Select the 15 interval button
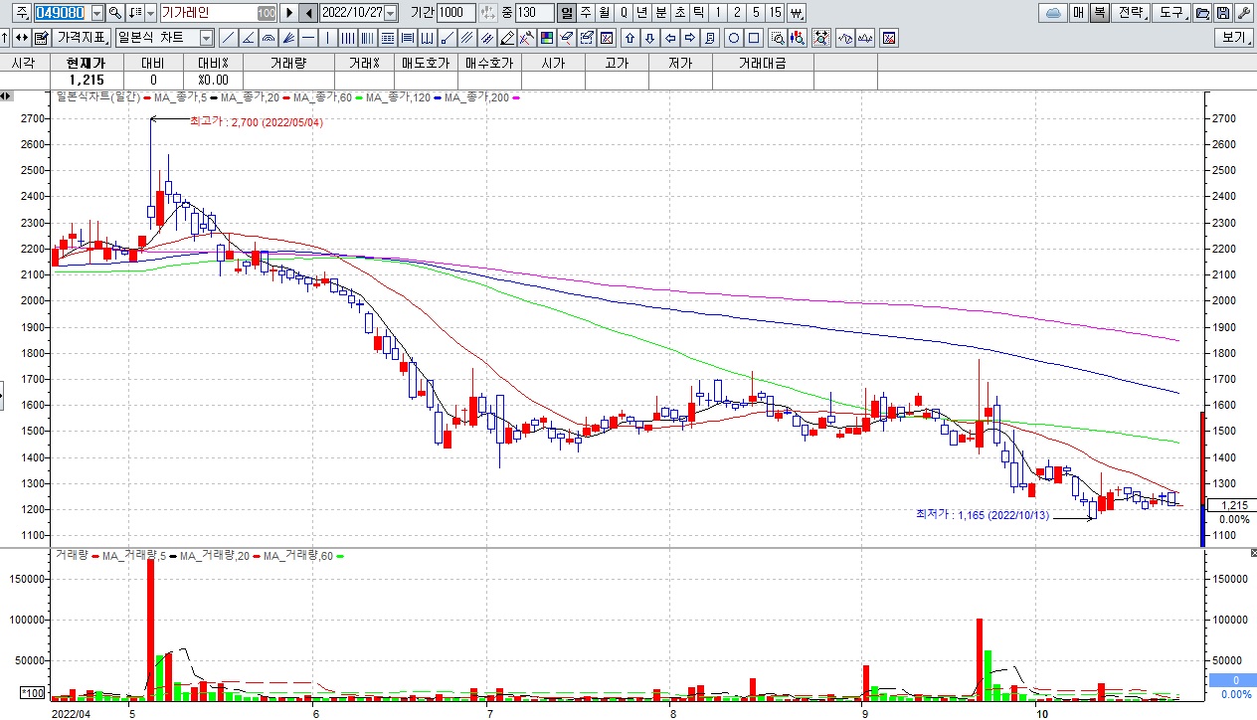Screen dimensions: 1257x720 (x=775, y=13)
